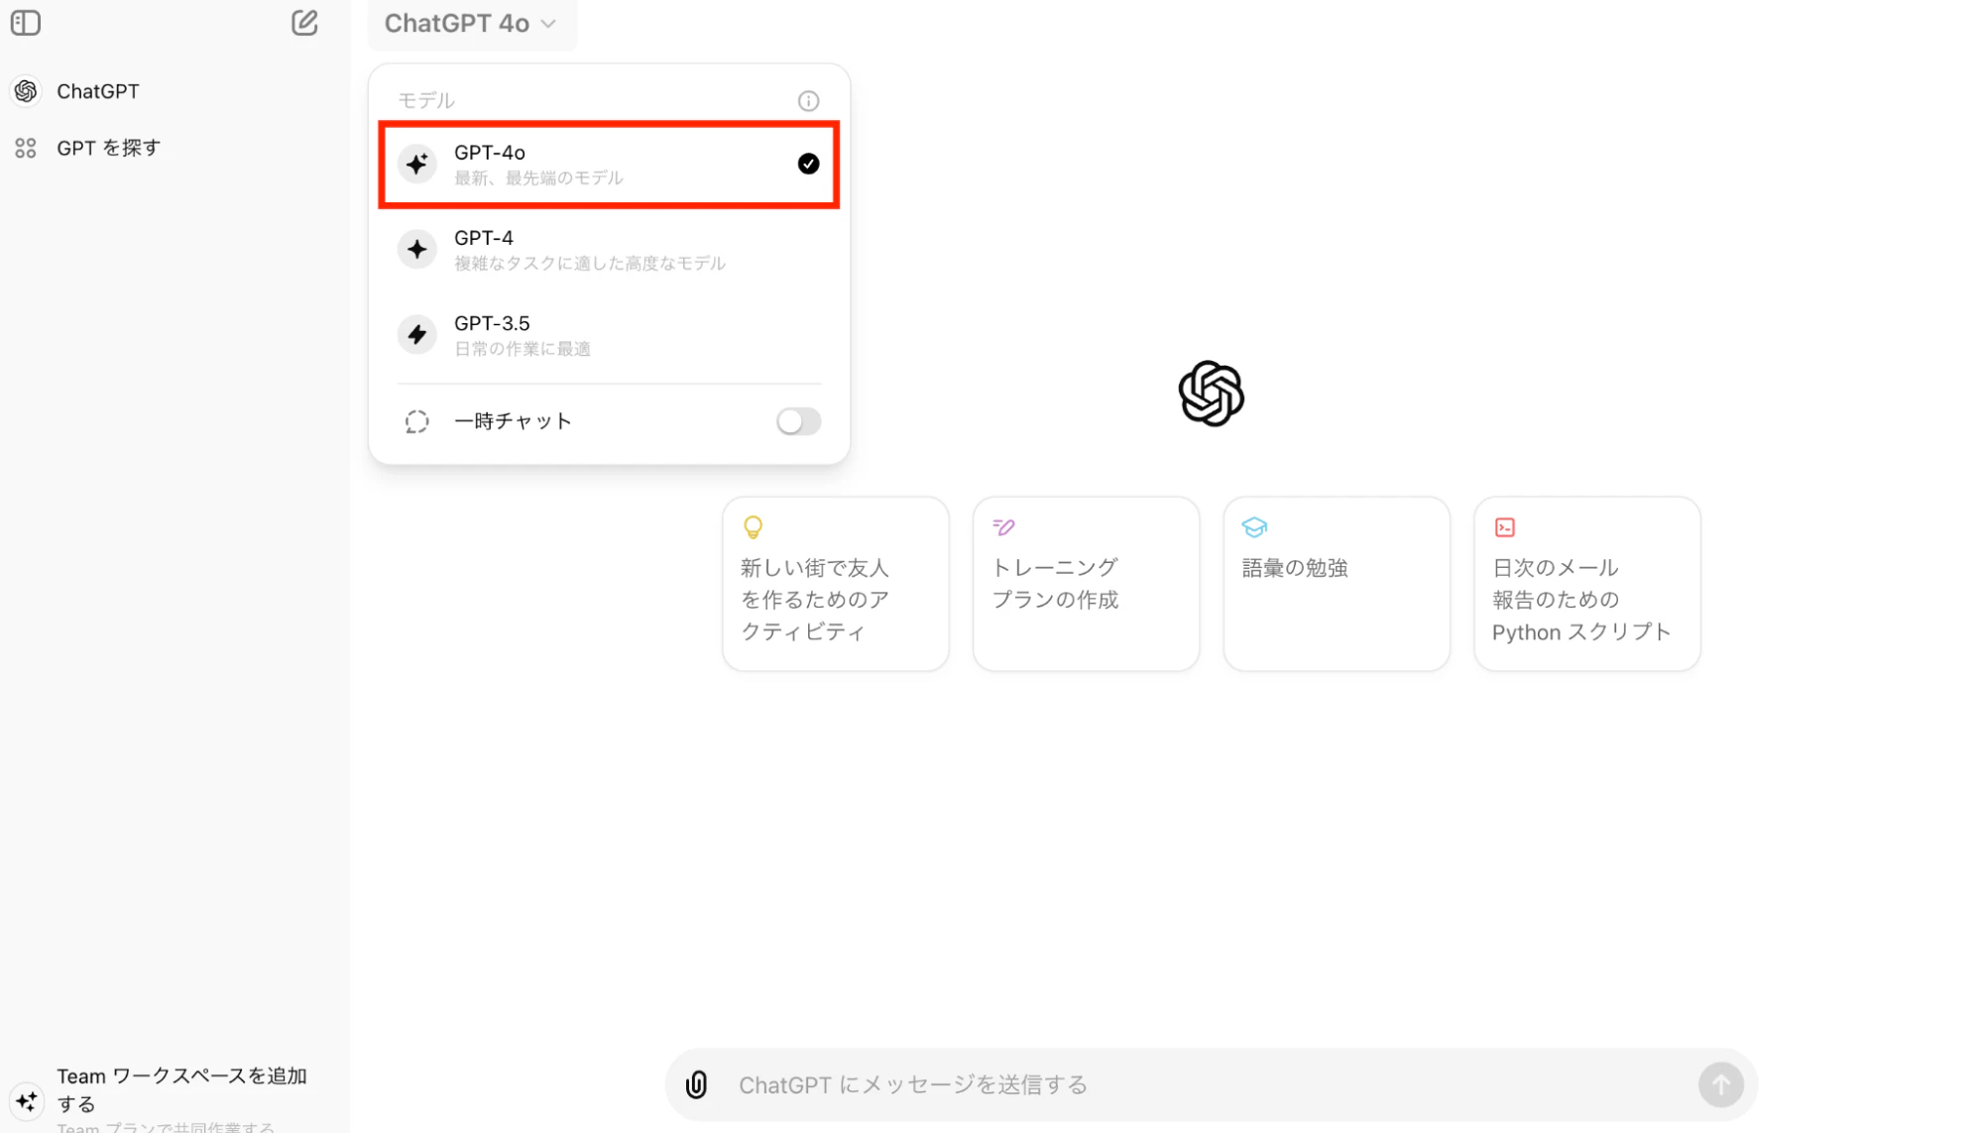This screenshot has width=1982, height=1133.
Task: Enable the 一時チャット toggle
Action: pos(797,420)
